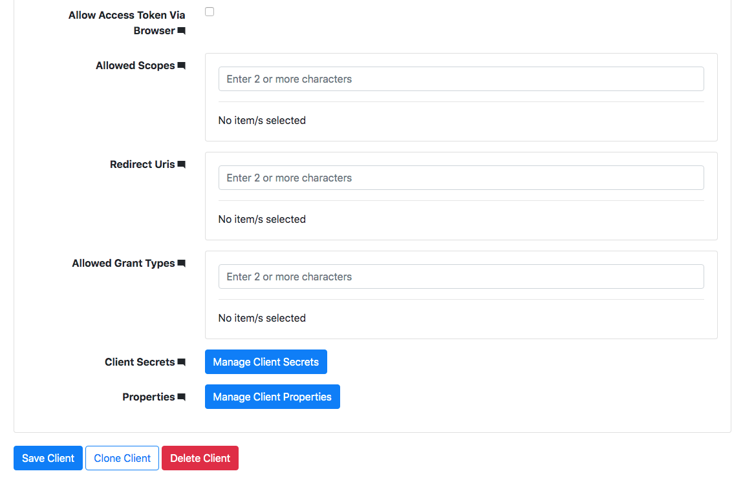Viewport: 754px width, 480px height.
Task: Click the Client Secrets label text
Action: (x=138, y=362)
